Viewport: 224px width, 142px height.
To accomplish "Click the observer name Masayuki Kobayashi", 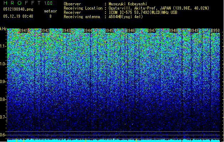I will click(128, 4).
